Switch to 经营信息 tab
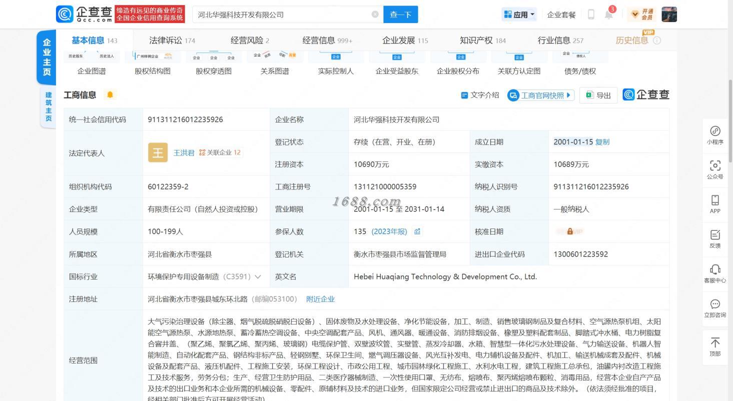 click(327, 40)
